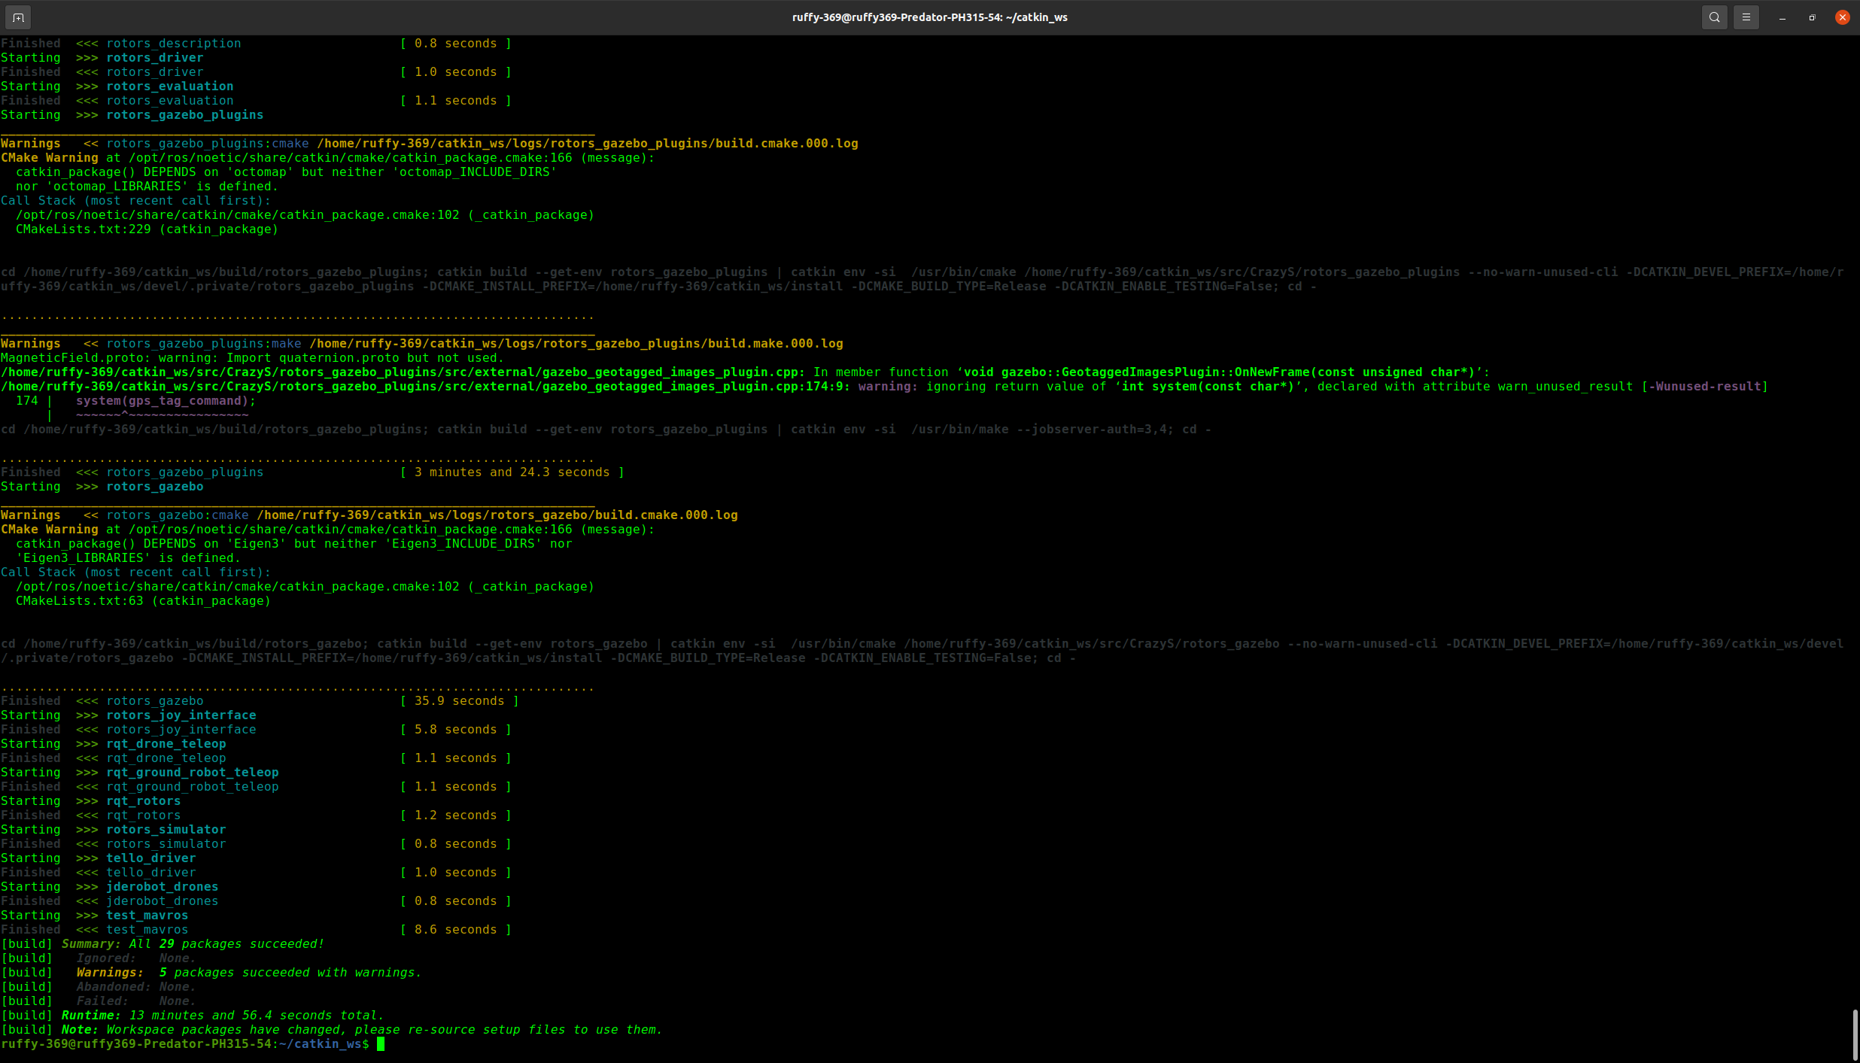1860x1063 pixels.
Task: Click the maximize window icon
Action: [1811, 18]
